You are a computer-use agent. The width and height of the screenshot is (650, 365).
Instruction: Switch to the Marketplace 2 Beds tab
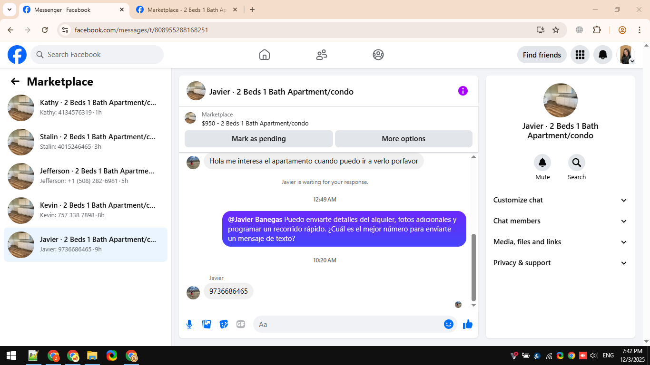coord(187,10)
